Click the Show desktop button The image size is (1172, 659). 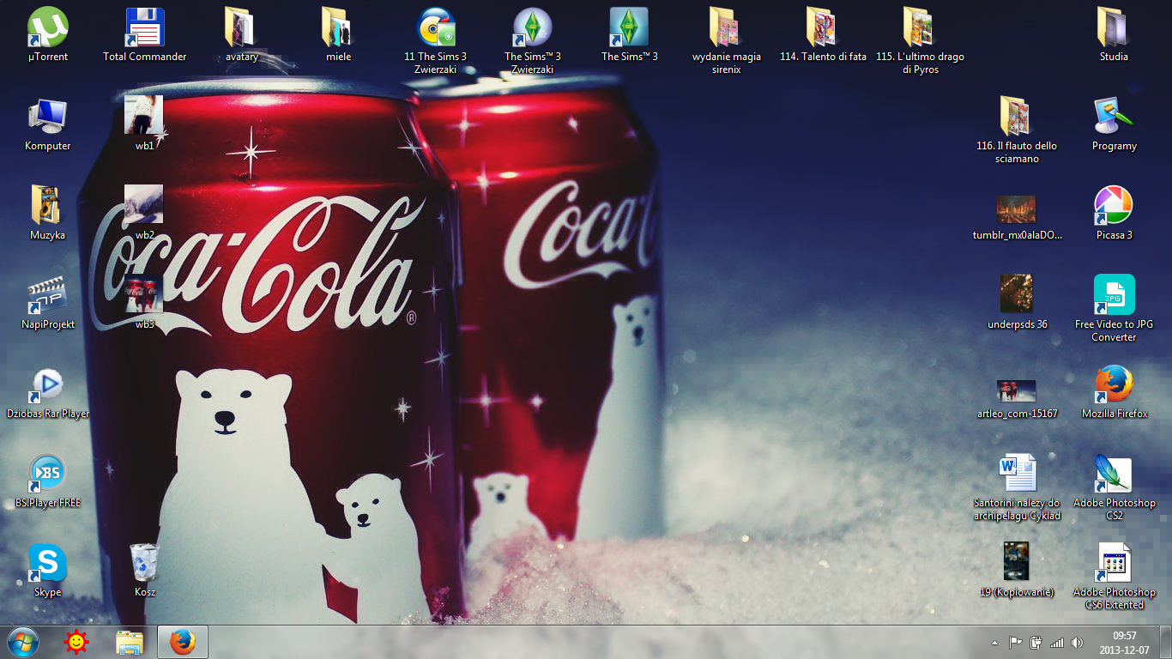point(1166,642)
